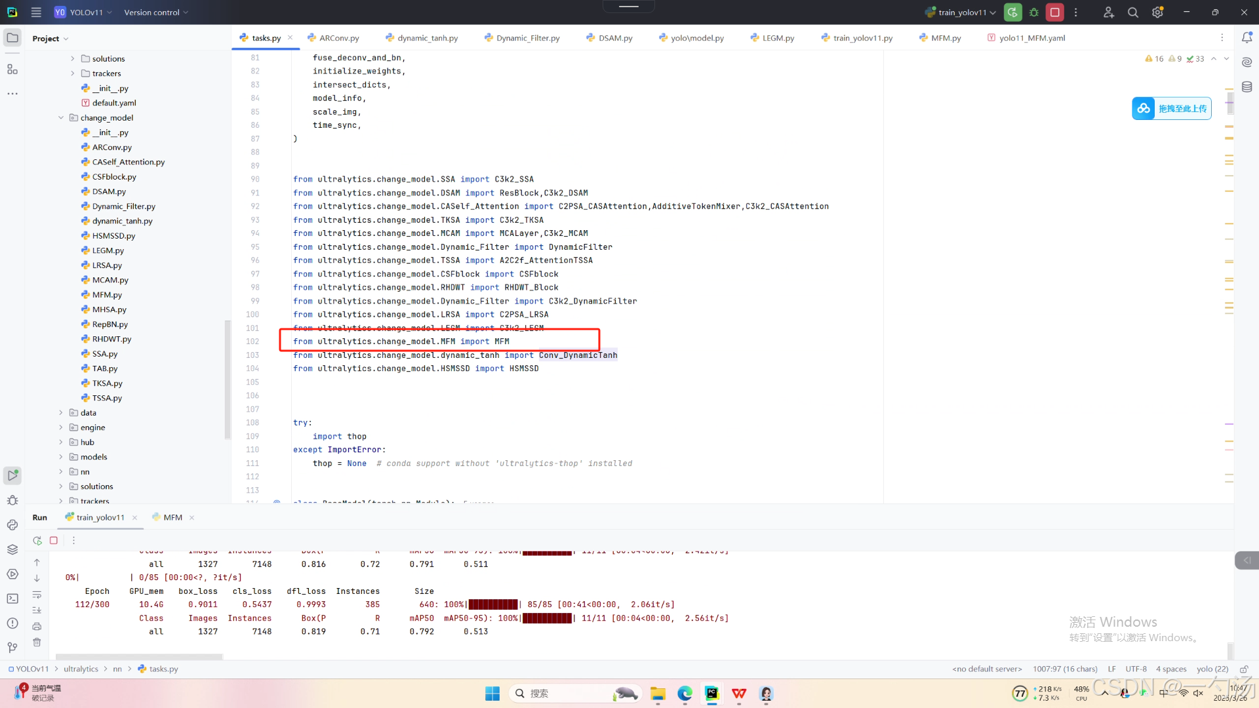1259x708 pixels.
Task: Switch to the MFM.py editor tab
Action: tap(945, 38)
